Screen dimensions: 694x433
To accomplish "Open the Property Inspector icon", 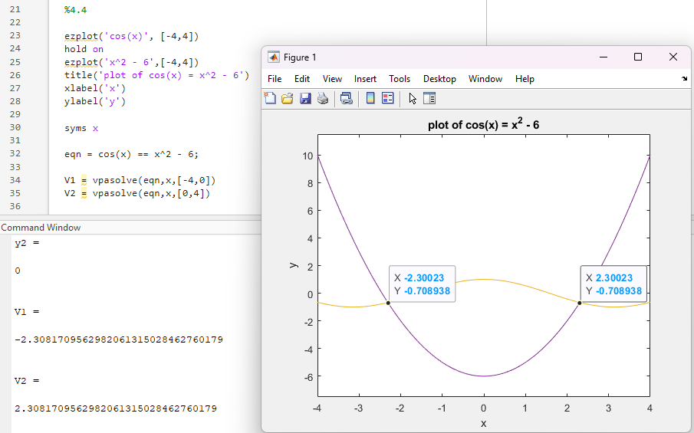I will [429, 98].
